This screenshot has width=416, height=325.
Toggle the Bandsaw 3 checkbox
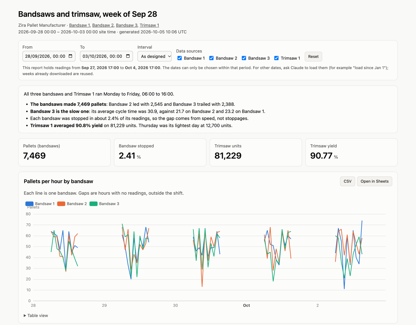click(244, 58)
